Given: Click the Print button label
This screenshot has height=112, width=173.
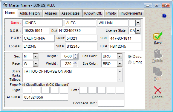Looking at the screenshot, I should click(x=157, y=79).
